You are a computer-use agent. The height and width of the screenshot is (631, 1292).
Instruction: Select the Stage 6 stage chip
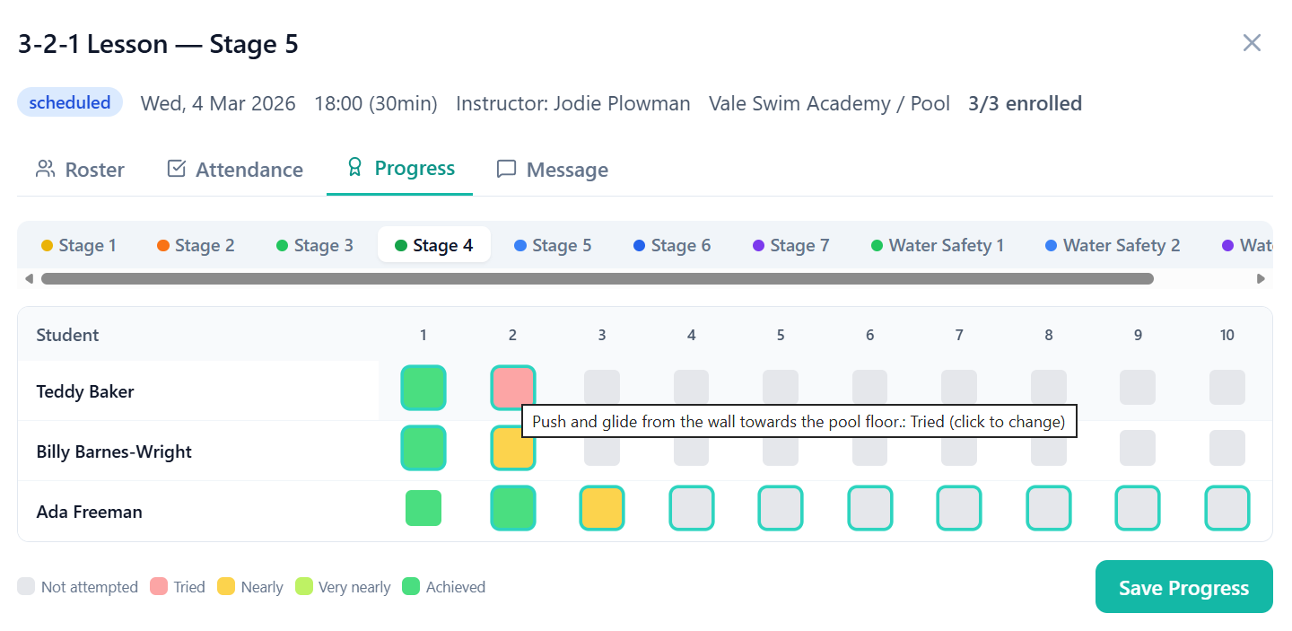(671, 244)
